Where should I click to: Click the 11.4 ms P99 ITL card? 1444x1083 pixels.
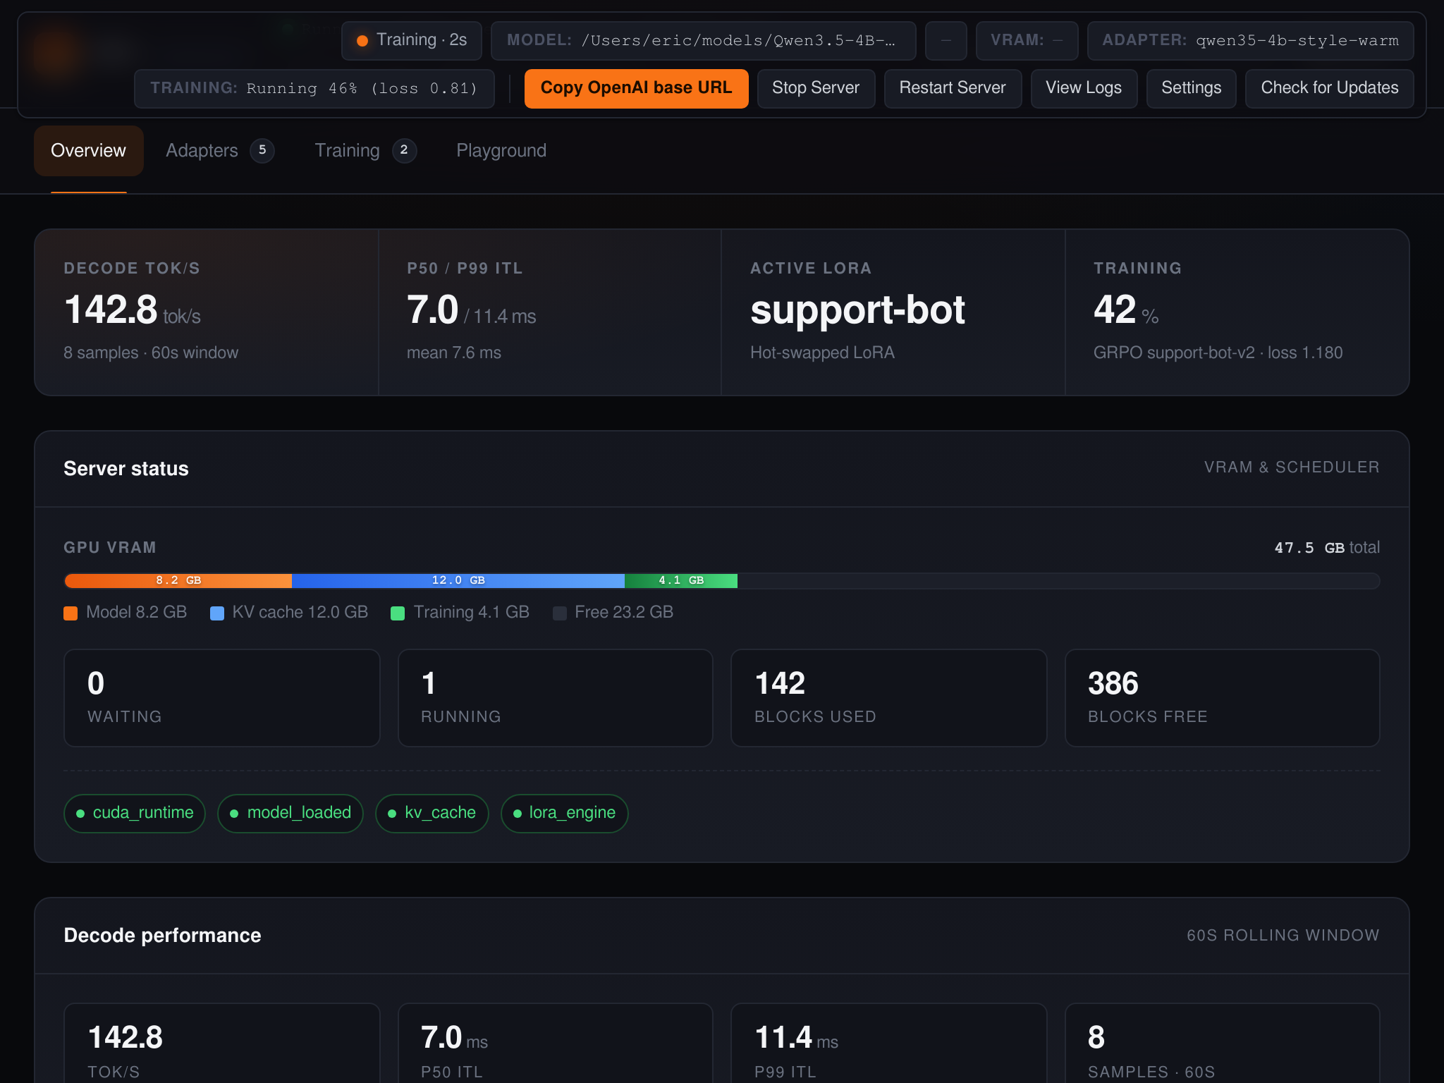coord(888,1043)
